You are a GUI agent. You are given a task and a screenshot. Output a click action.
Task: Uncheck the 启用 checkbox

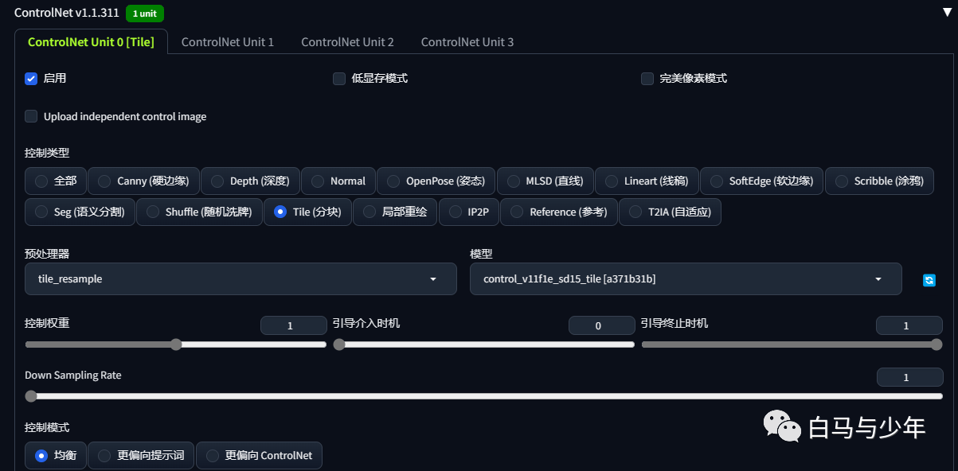coord(31,79)
